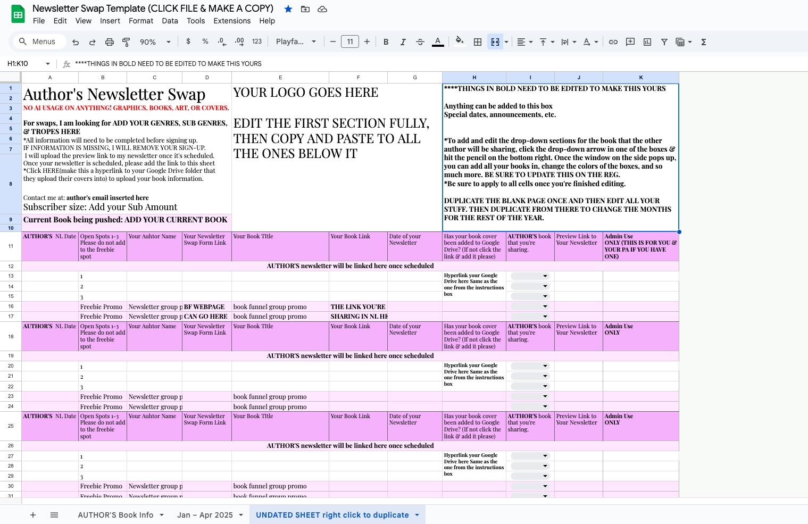This screenshot has height=524, width=808.
Task: Open the Insert menu
Action: pos(110,21)
